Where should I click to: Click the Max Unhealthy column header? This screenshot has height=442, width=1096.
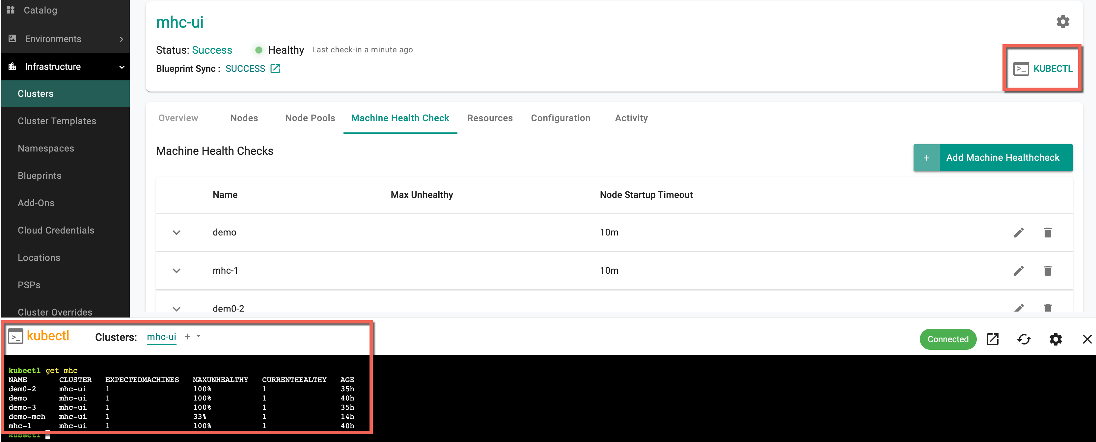click(x=422, y=195)
